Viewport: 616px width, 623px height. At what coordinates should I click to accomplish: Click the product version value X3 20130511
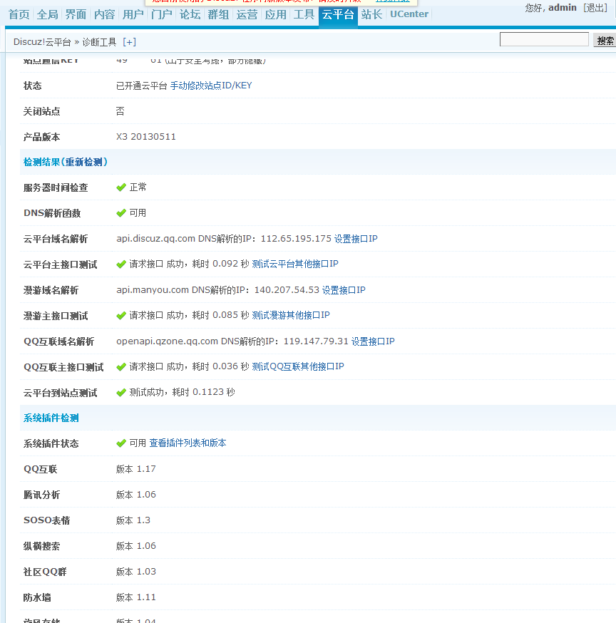pyautogui.click(x=146, y=137)
